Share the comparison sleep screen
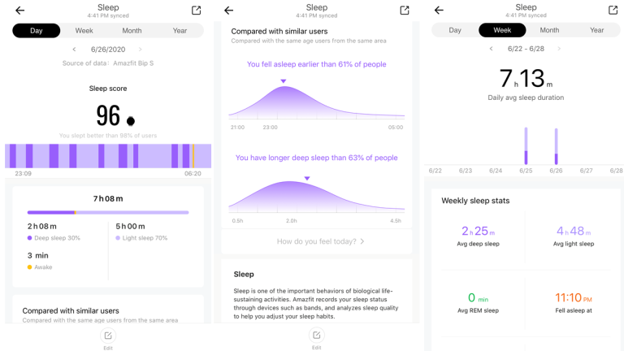This screenshot has width=624, height=351. point(405,11)
